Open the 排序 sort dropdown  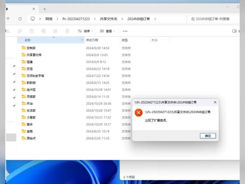pyautogui.click(x=85, y=31)
